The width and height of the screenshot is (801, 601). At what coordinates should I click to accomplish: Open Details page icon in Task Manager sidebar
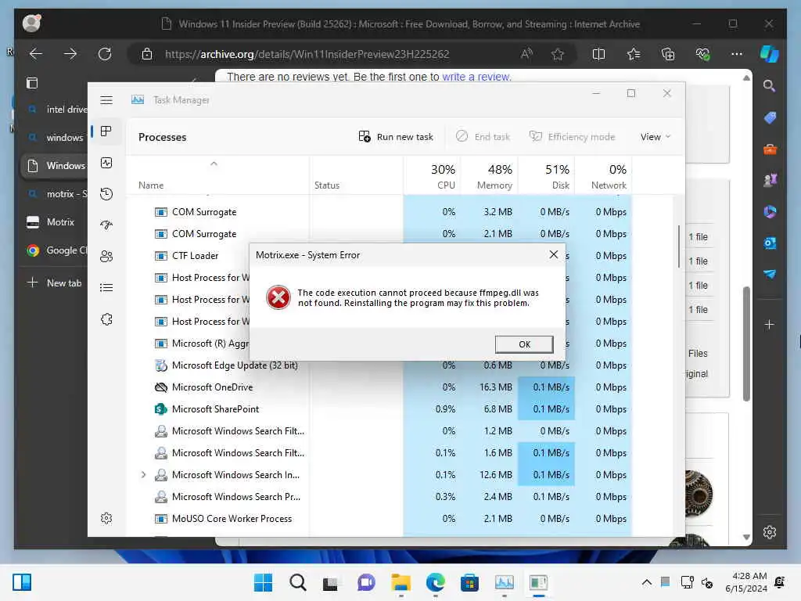pos(106,288)
